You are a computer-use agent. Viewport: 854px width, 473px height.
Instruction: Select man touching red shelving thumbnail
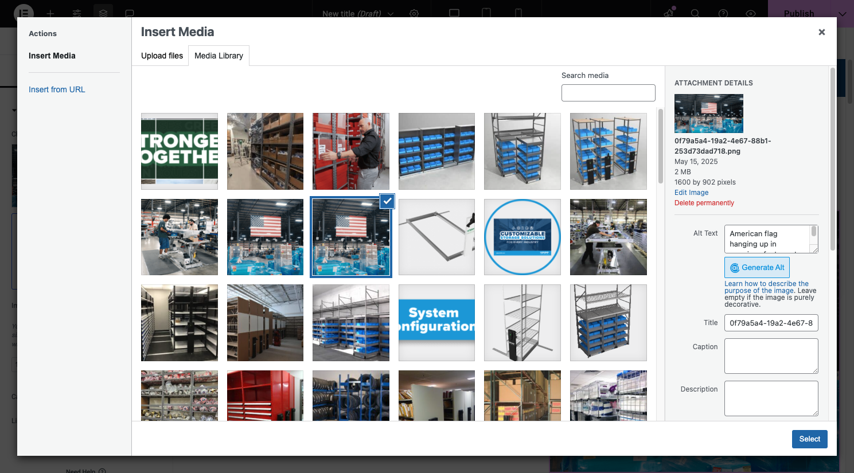click(351, 151)
